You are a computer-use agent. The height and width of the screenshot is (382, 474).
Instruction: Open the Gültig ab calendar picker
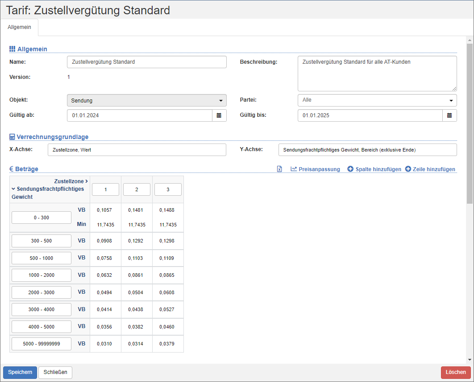(219, 115)
